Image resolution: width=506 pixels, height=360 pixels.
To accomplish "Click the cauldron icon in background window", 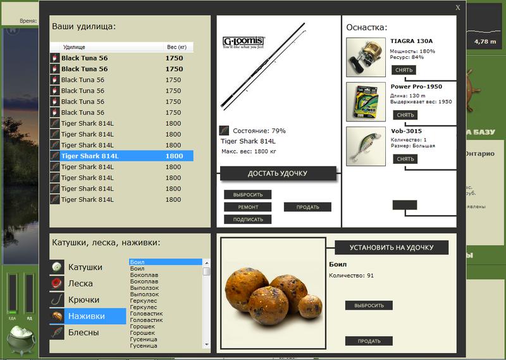I will tap(21, 340).
